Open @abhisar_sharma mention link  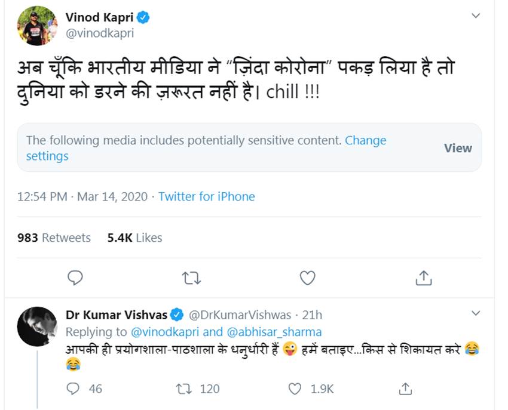[274, 332]
